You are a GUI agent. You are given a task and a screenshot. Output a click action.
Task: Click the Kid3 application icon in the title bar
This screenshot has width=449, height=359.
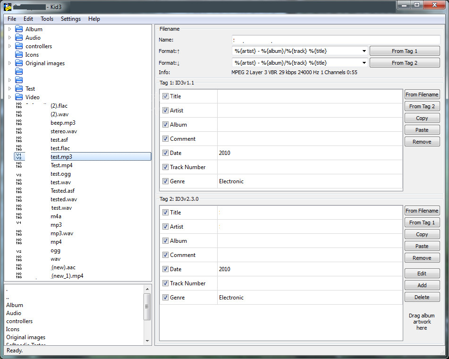8,7
